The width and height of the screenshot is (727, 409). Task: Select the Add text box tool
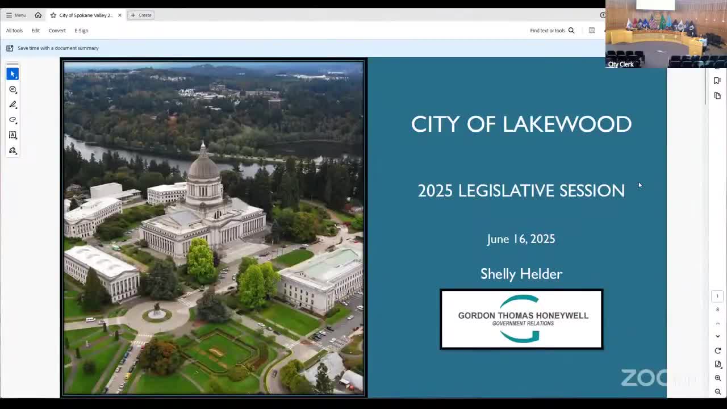click(x=12, y=135)
